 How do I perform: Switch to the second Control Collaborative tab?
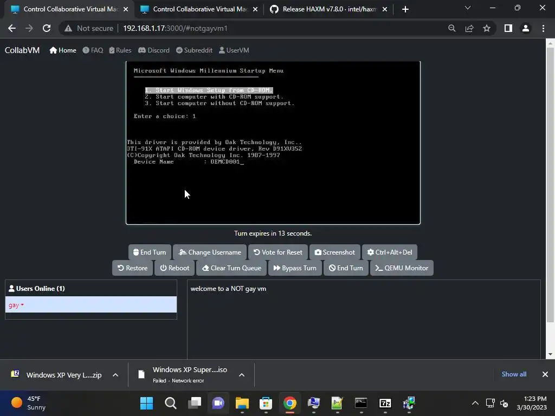pyautogui.click(x=199, y=9)
